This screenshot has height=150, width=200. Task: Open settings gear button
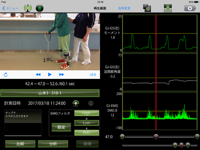click(x=190, y=8)
